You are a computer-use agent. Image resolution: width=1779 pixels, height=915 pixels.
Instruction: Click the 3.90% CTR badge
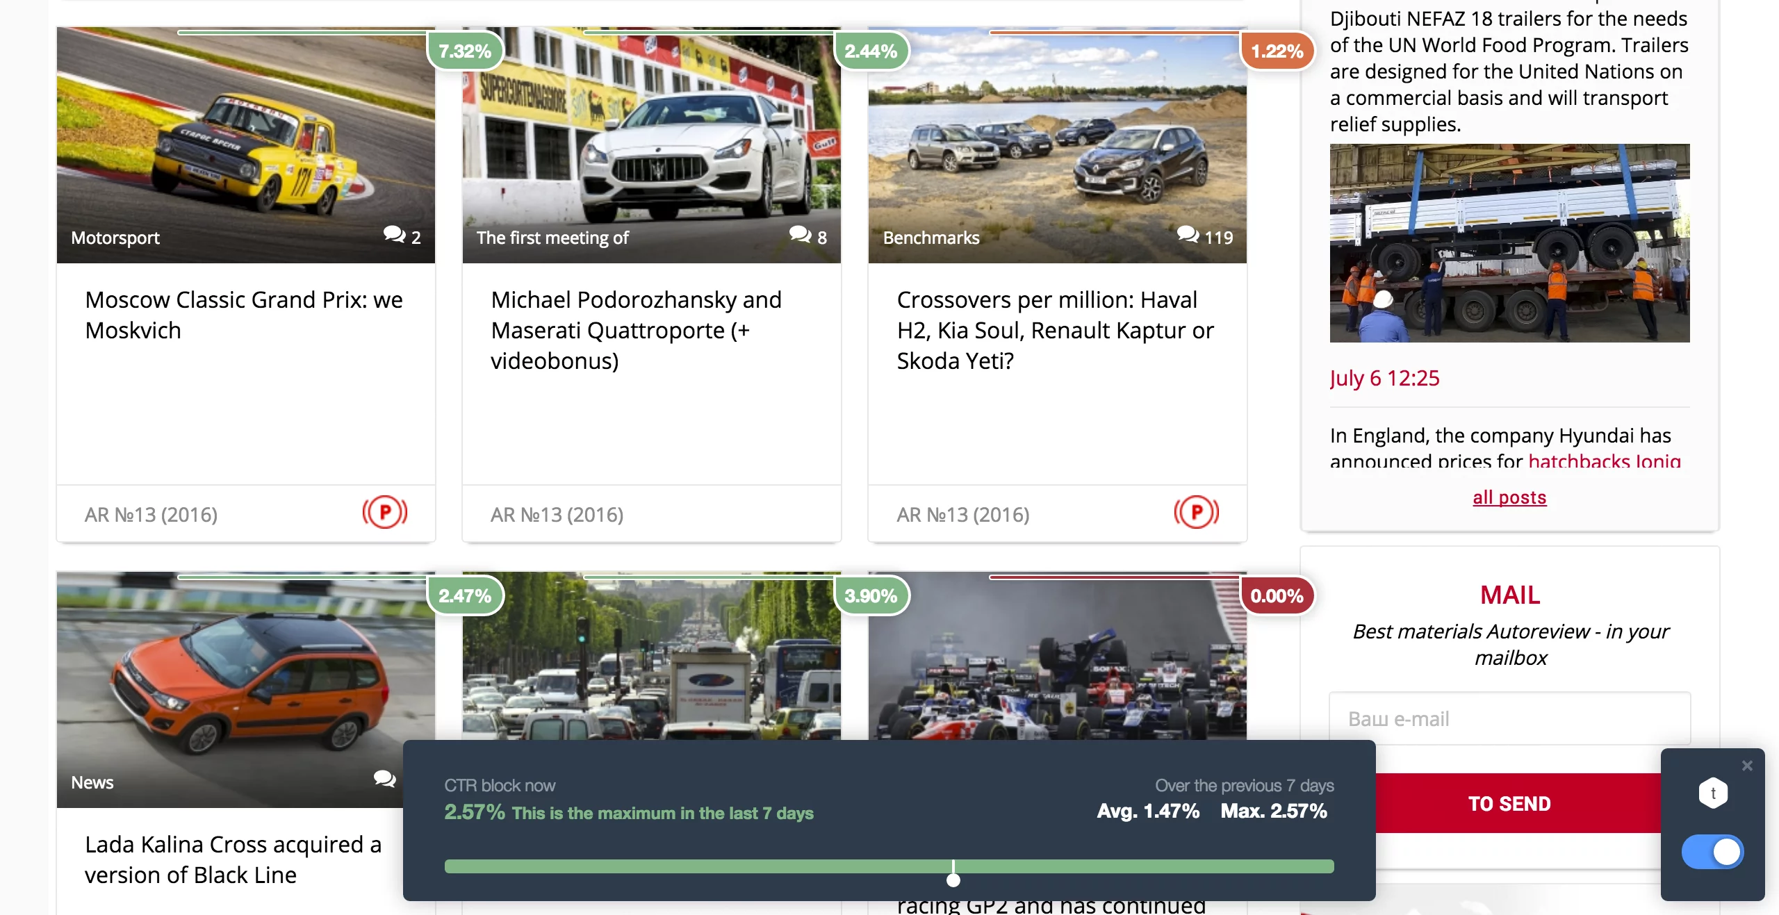(871, 595)
